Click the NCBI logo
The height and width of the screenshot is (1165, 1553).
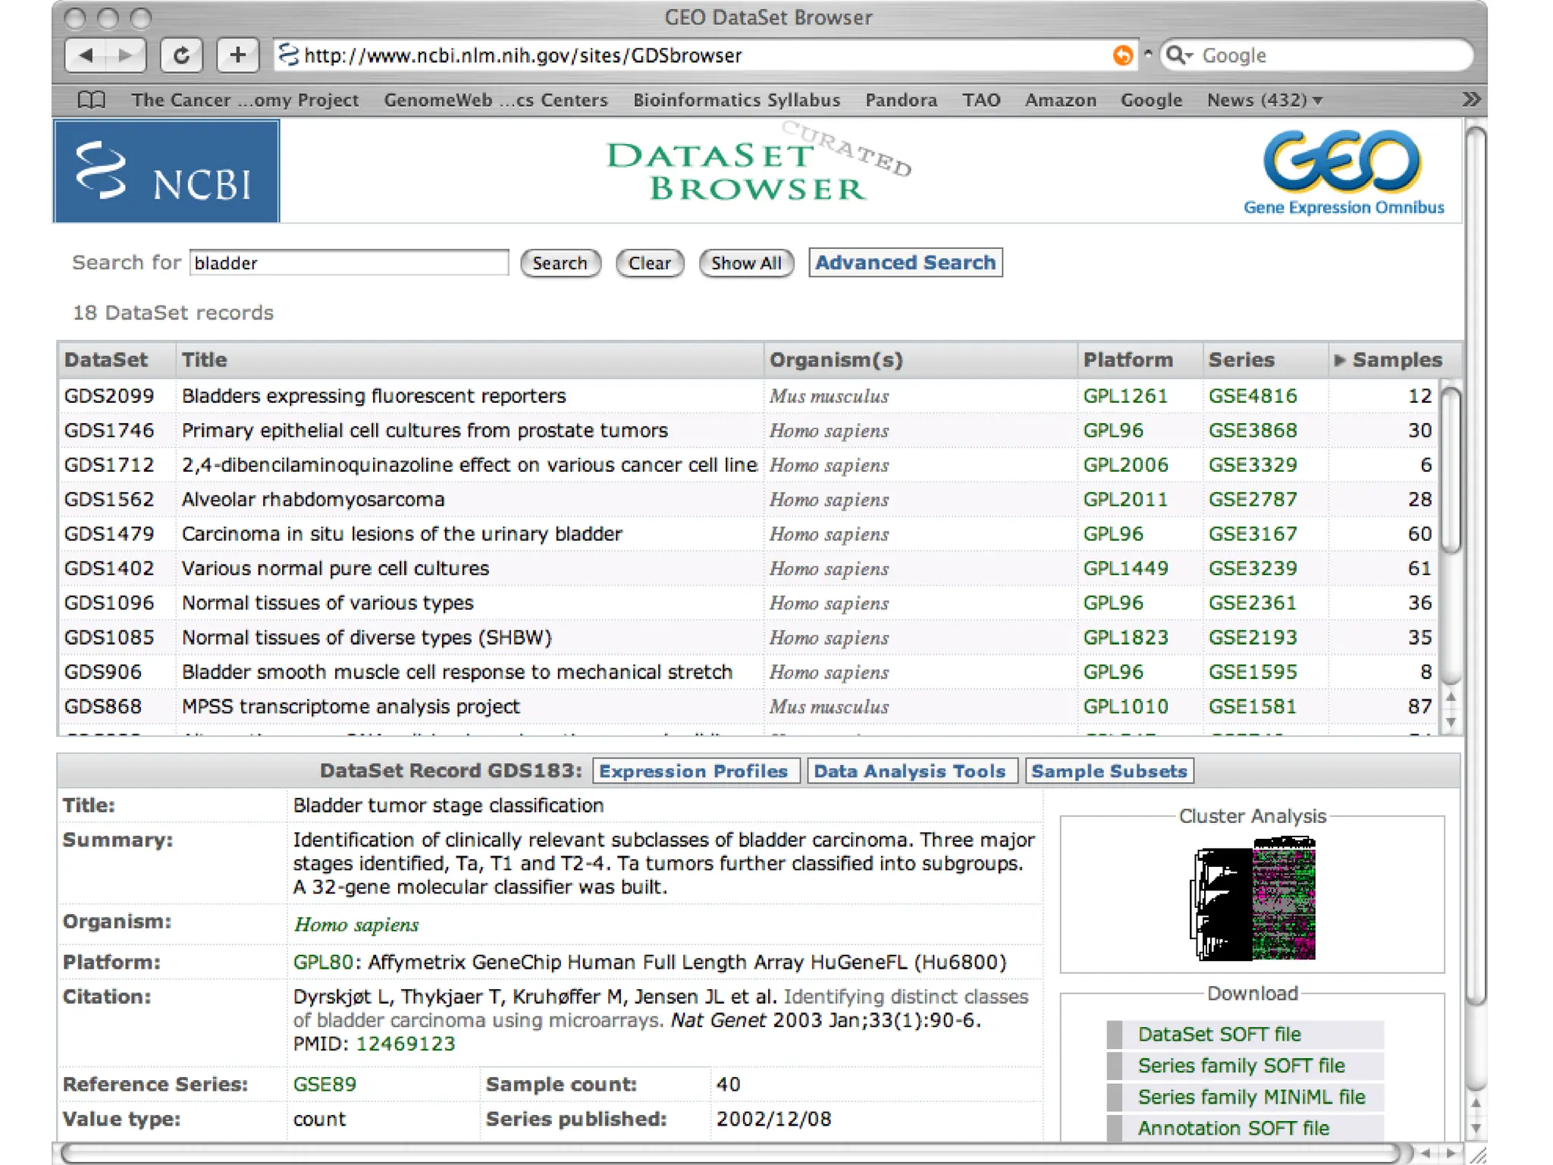pyautogui.click(x=167, y=171)
